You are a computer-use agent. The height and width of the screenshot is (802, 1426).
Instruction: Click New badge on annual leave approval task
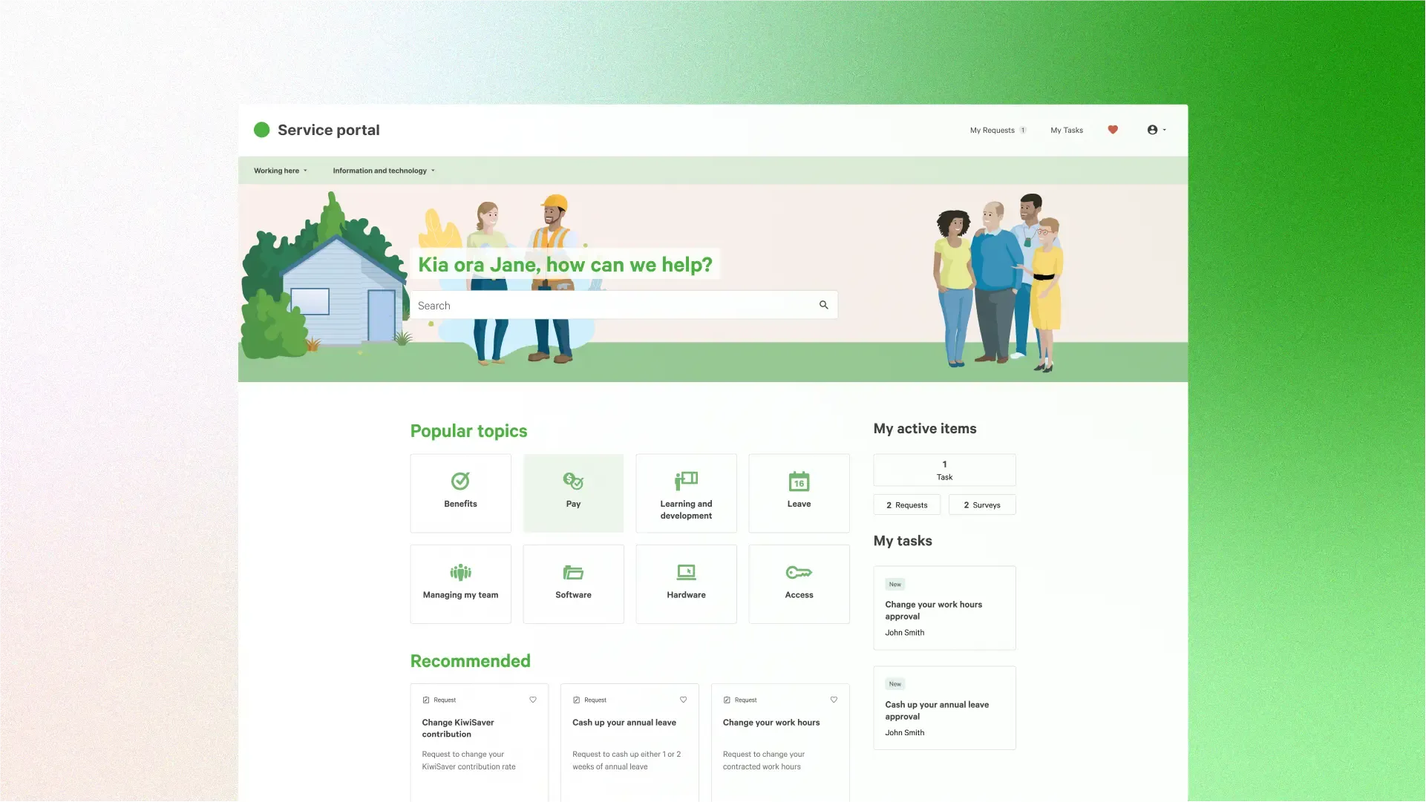coord(894,684)
